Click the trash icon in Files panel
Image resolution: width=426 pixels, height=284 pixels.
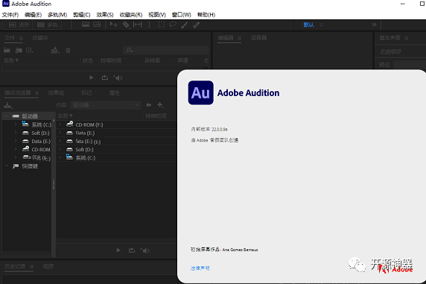pyautogui.click(x=68, y=51)
